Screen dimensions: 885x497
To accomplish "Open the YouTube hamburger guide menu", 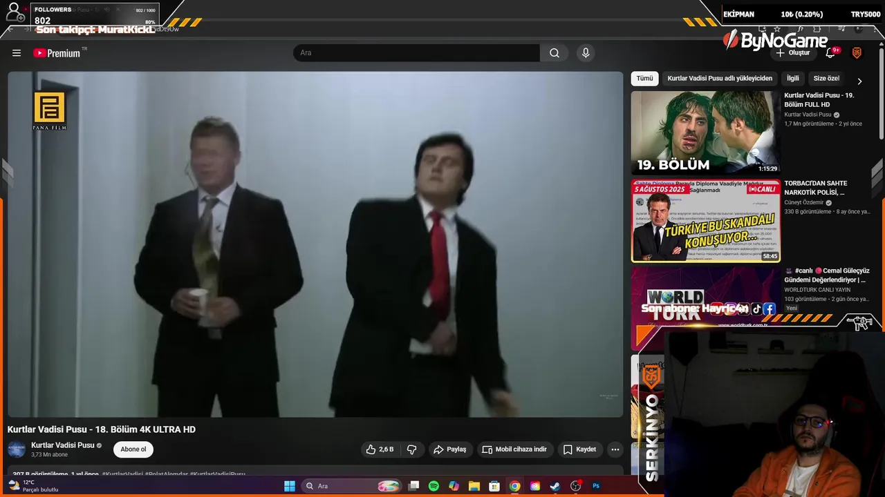I will pos(17,53).
